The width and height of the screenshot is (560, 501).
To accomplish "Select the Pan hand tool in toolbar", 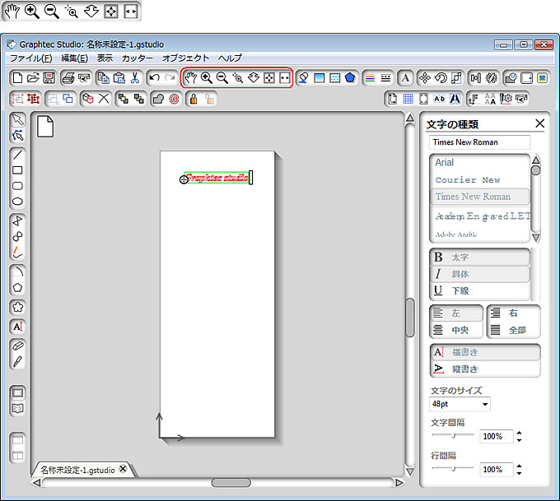I will click(191, 77).
